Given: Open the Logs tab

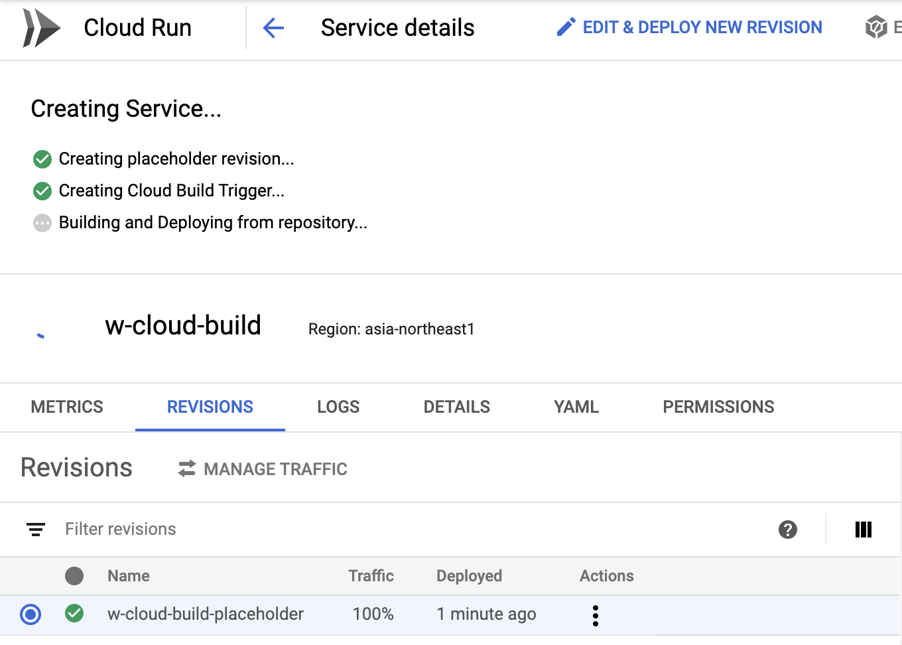Looking at the screenshot, I should [x=338, y=407].
